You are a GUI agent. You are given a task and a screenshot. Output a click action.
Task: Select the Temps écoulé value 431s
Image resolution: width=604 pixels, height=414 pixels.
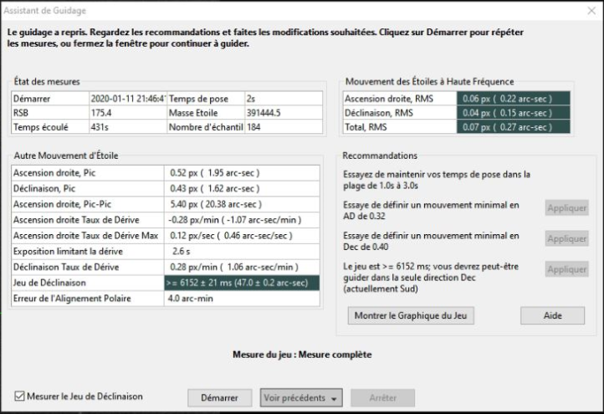pyautogui.click(x=128, y=127)
